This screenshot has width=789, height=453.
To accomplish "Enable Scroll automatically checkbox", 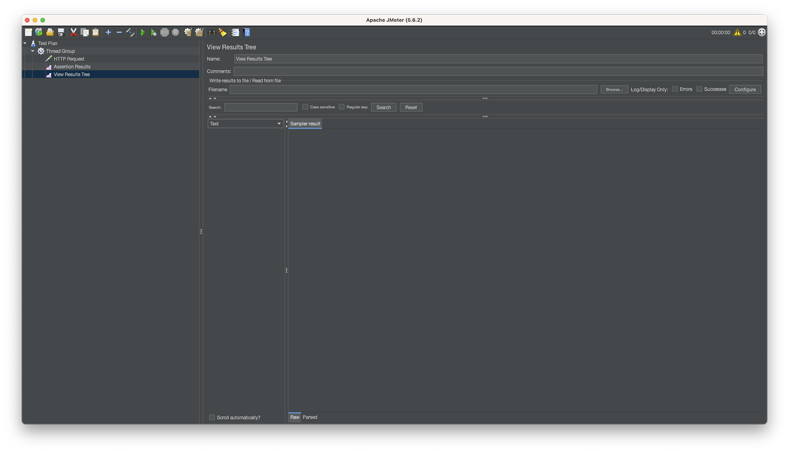I will 212,417.
